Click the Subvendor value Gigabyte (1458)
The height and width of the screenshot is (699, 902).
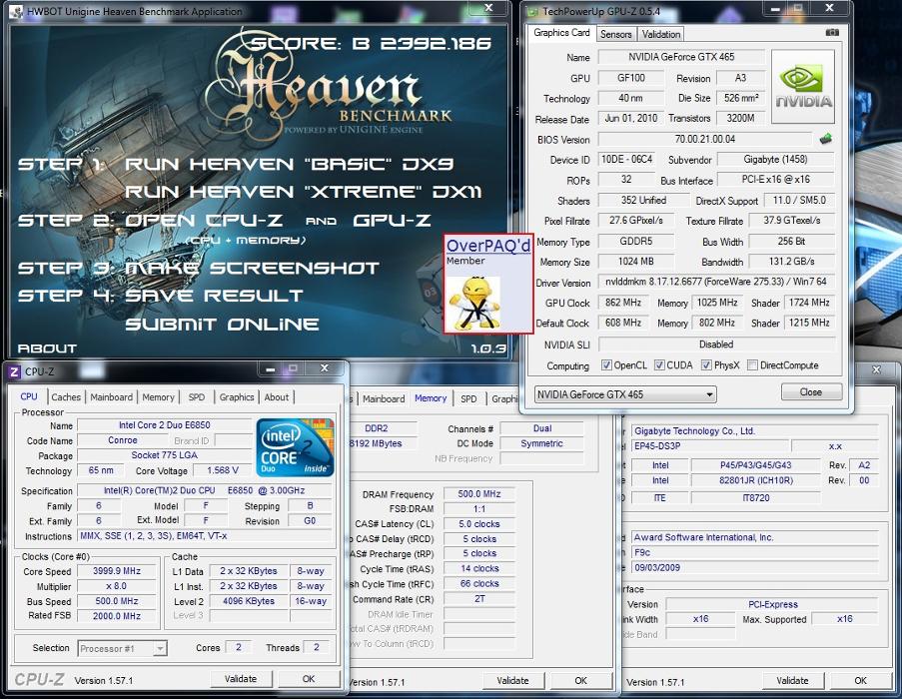tap(775, 159)
